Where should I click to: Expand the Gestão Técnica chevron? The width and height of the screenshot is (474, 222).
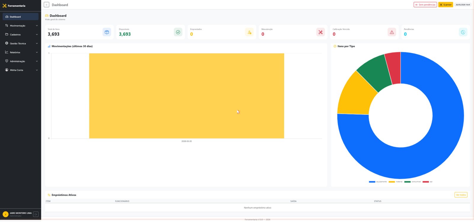[x=37, y=43]
